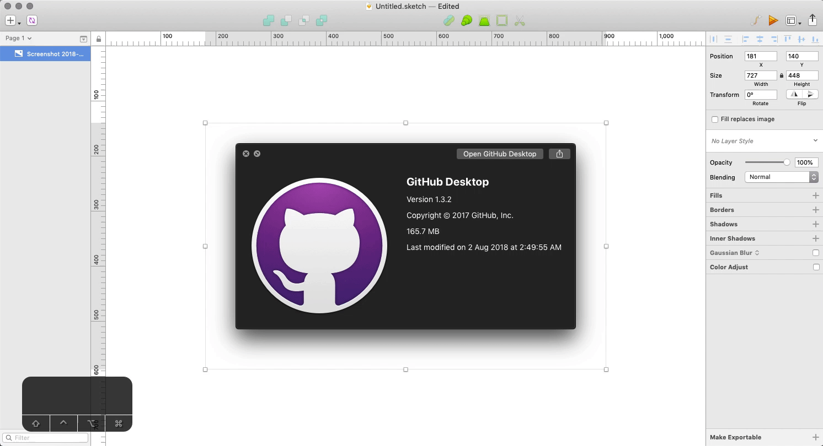Open the Page 1 pages dropdown
Screen dimensions: 823x446
point(18,39)
